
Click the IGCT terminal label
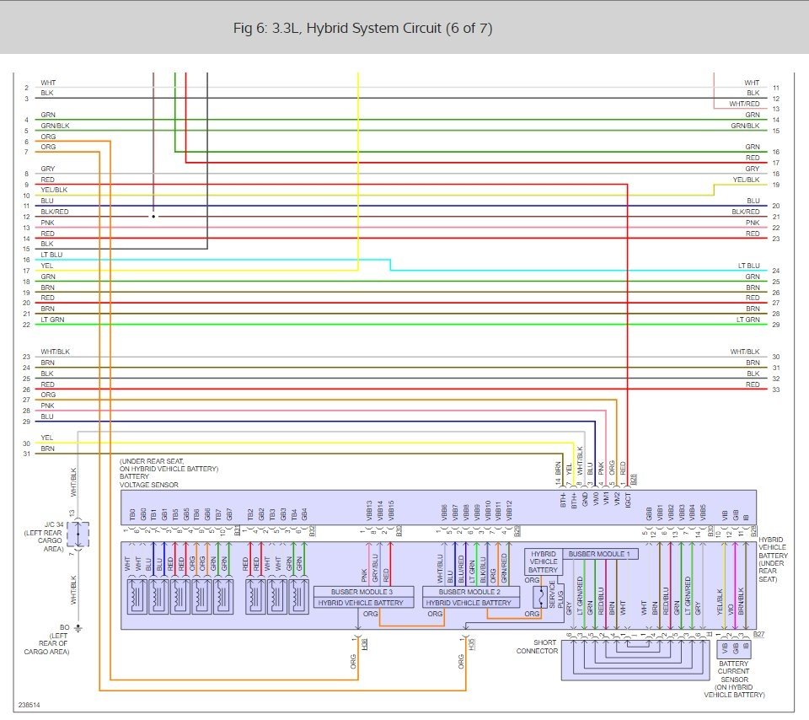point(628,501)
